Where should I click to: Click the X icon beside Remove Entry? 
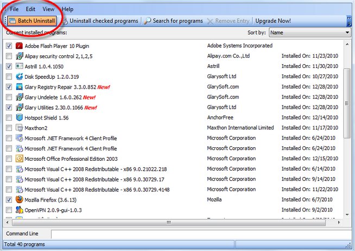tap(210, 21)
